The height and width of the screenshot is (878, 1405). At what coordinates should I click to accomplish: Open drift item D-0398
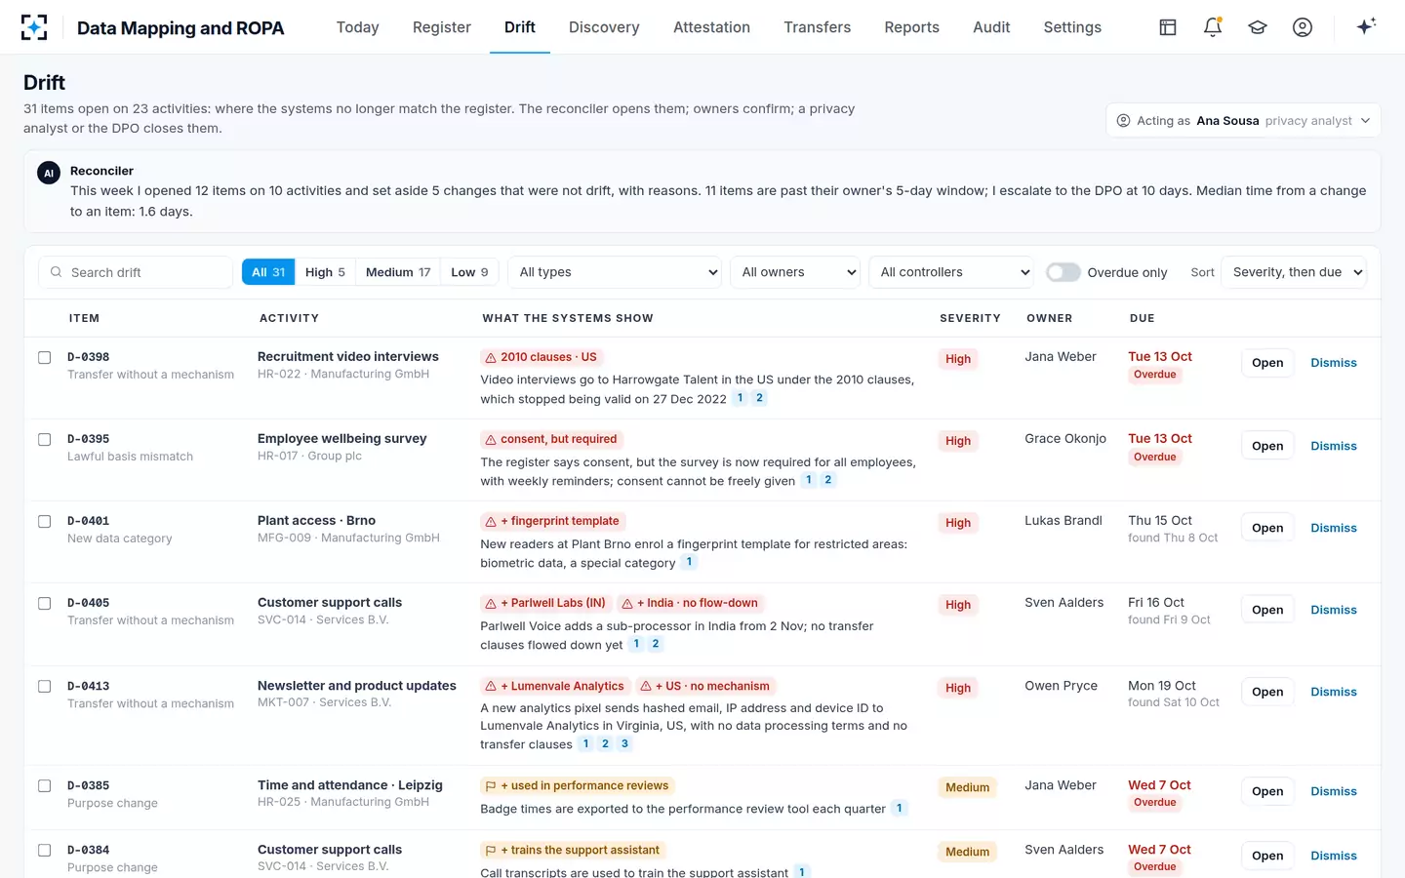point(1267,363)
